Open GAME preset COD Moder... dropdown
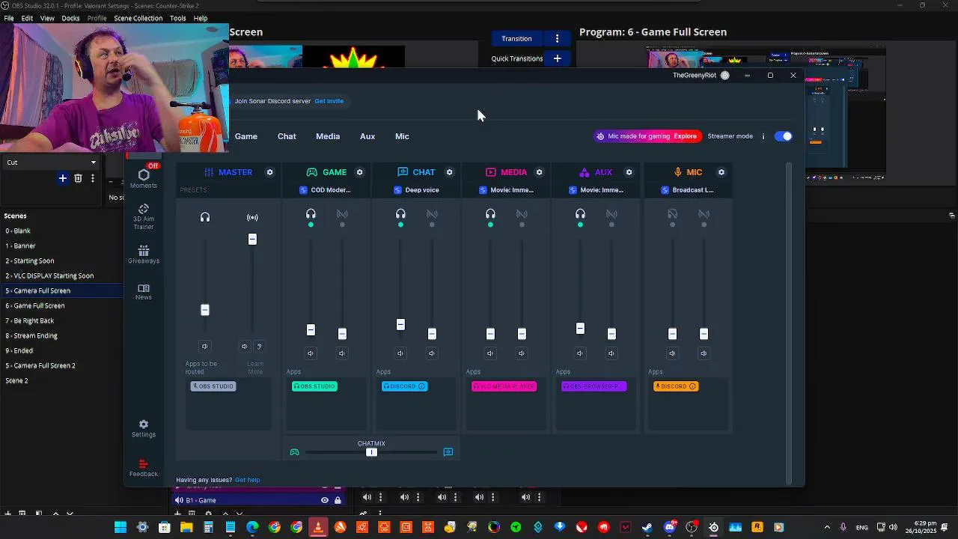 point(326,190)
